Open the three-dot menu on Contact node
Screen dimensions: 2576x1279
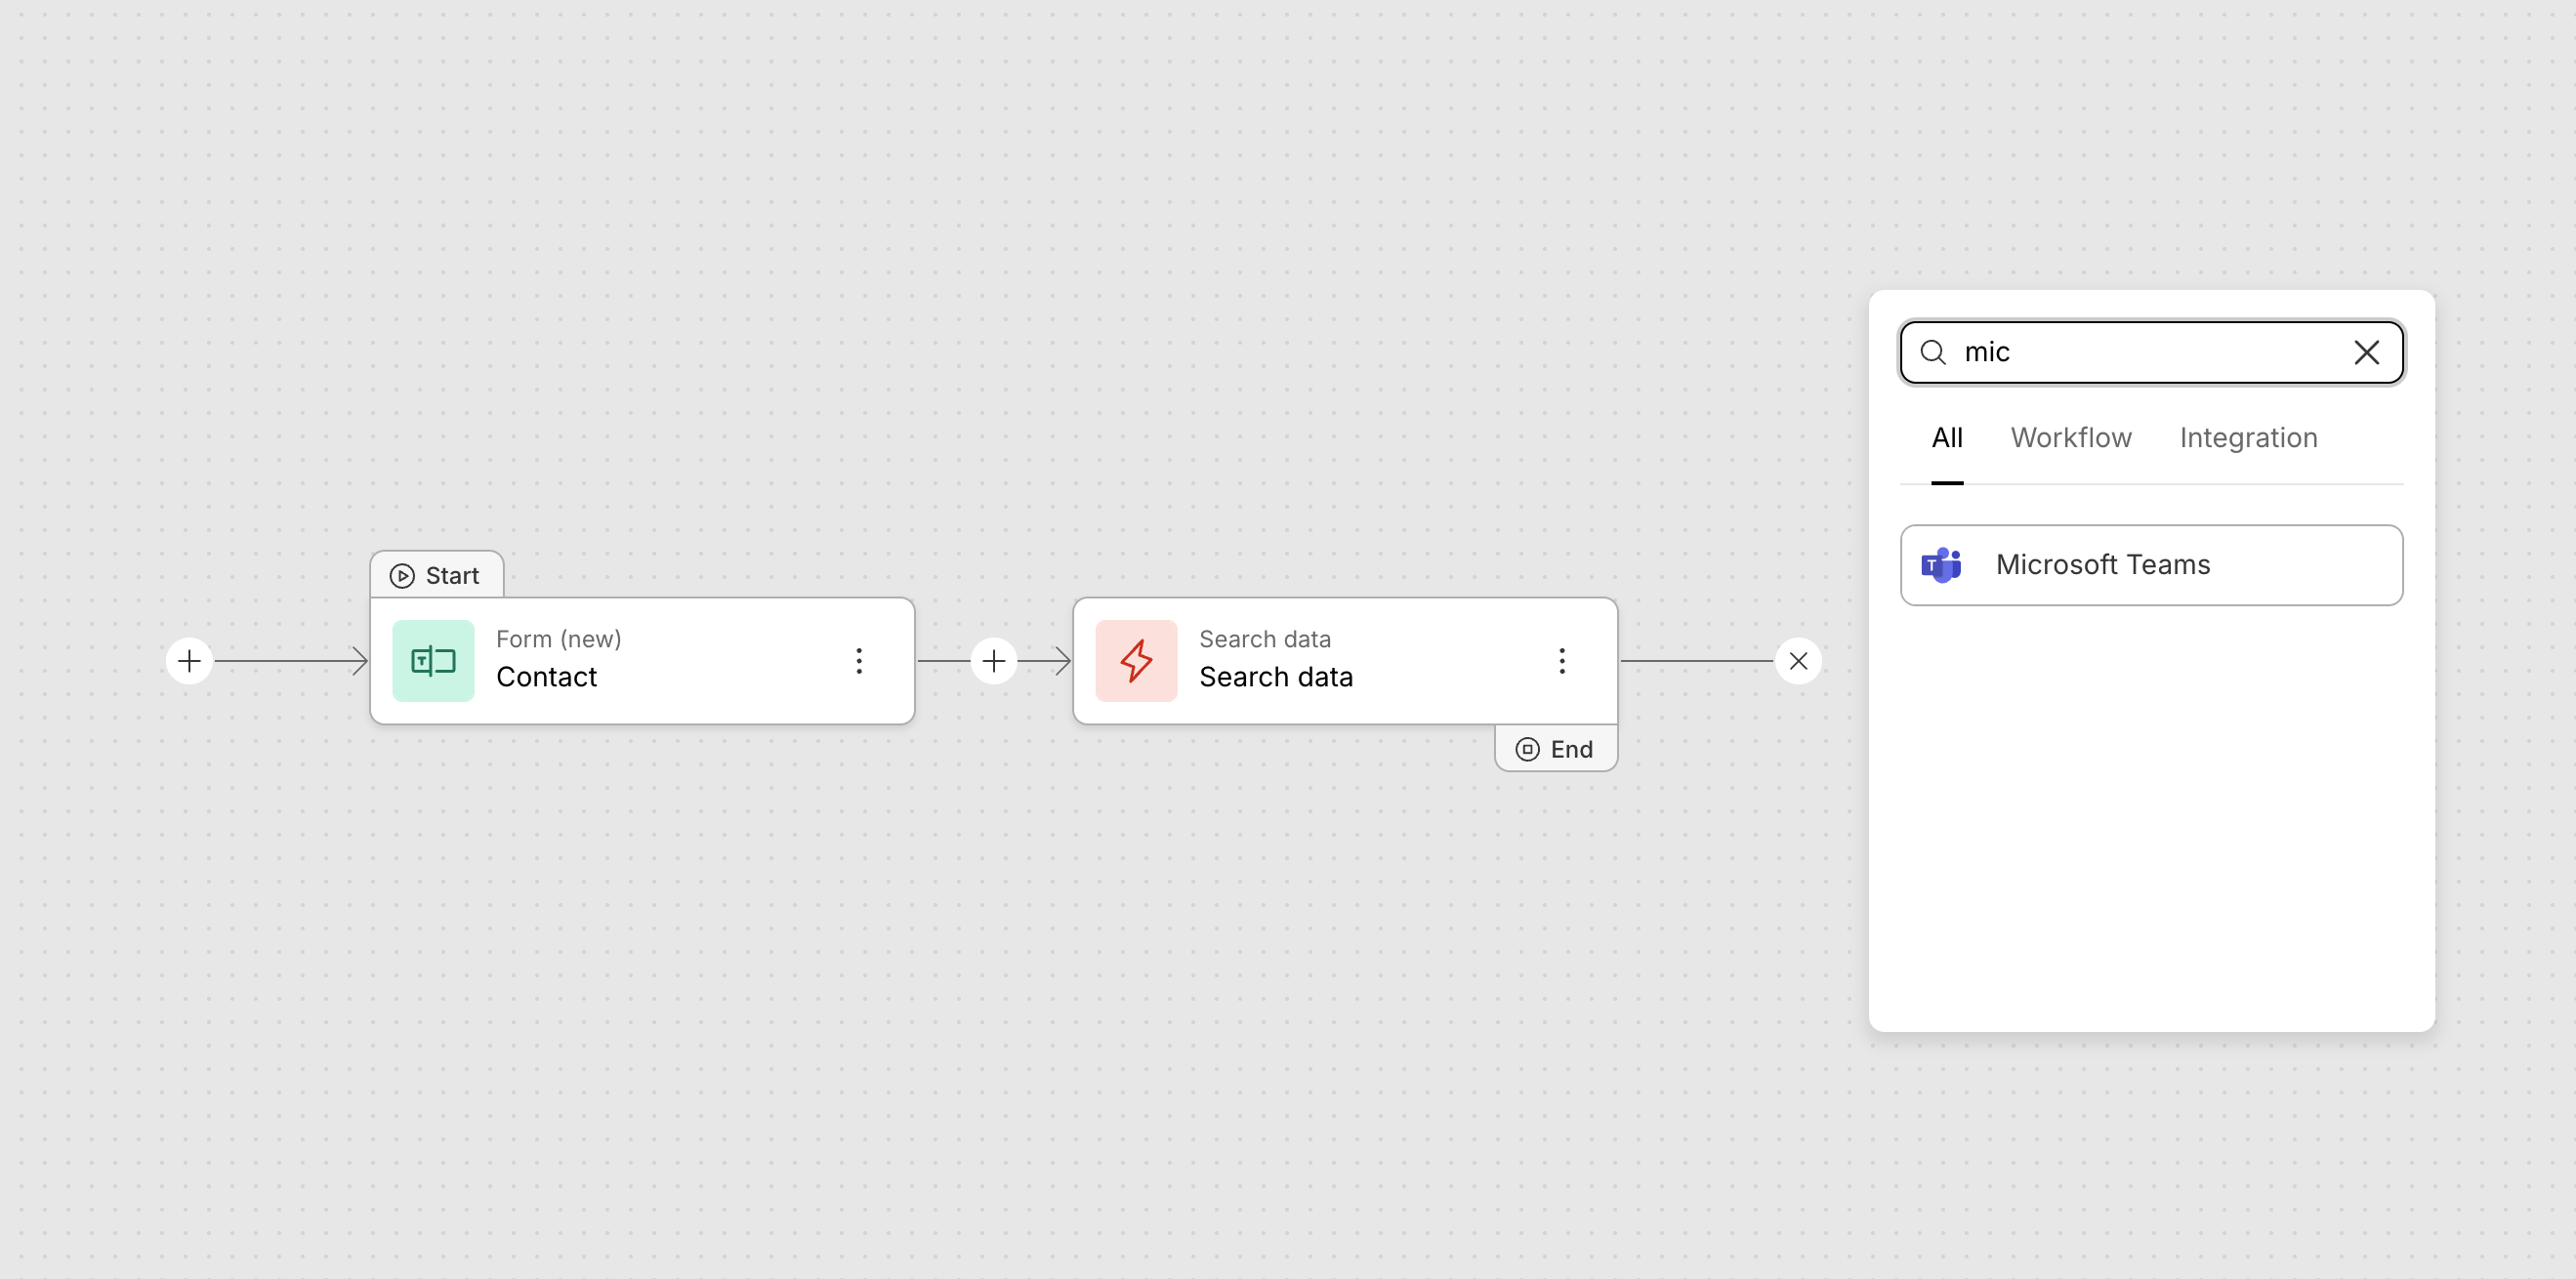coord(859,661)
